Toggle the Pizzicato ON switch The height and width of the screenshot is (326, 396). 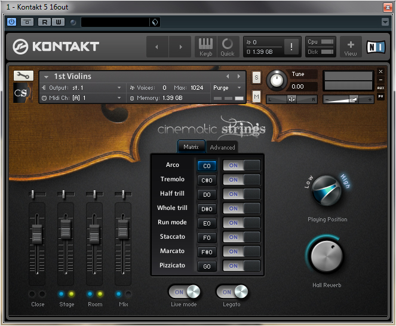pyautogui.click(x=242, y=266)
